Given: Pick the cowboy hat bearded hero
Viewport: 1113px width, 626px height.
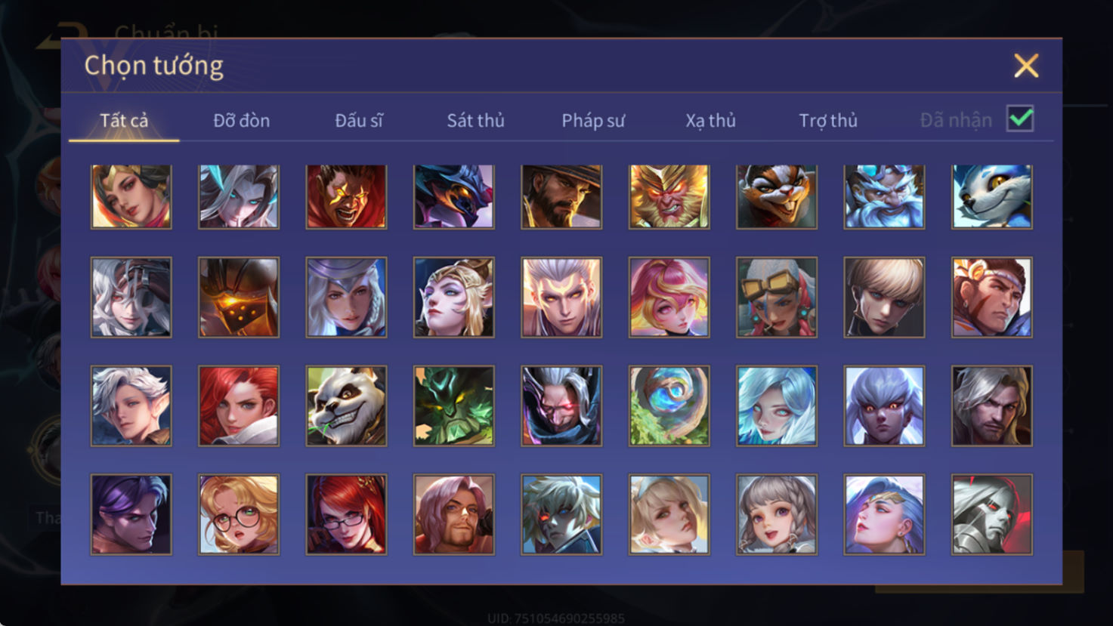Looking at the screenshot, I should pyautogui.click(x=561, y=196).
